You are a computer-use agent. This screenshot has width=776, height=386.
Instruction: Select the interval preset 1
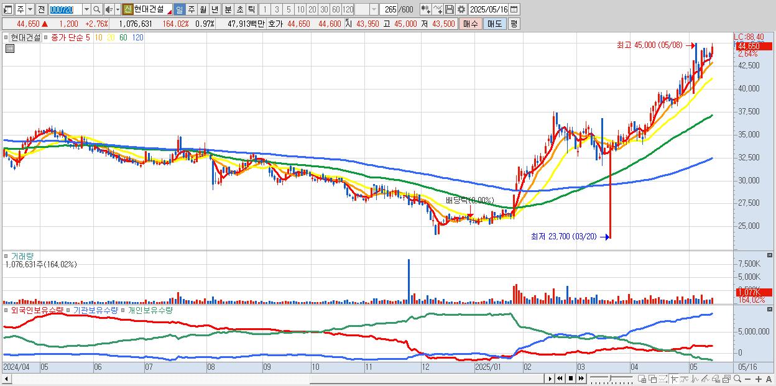click(x=264, y=9)
